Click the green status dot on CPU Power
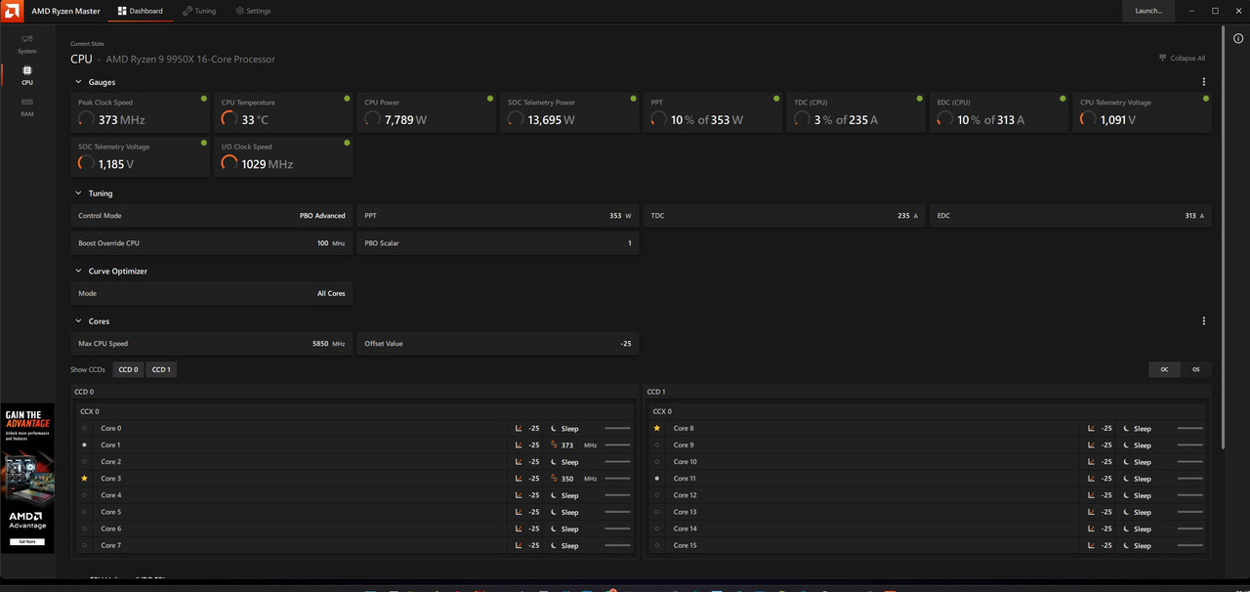This screenshot has width=1250, height=592. [490, 99]
